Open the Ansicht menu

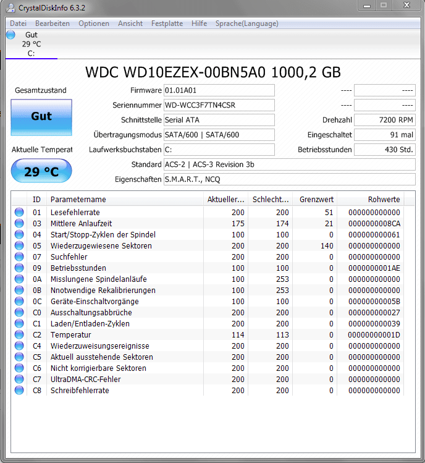(130, 23)
